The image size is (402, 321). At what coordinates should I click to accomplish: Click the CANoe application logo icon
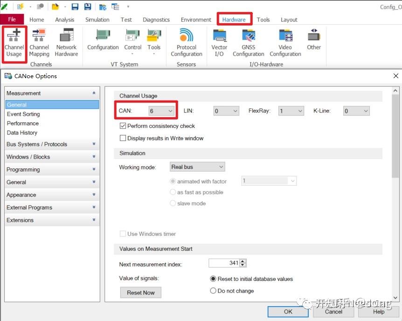[x=4, y=7]
